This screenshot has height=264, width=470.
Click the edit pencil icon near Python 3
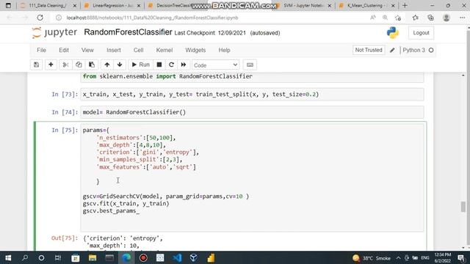tap(392, 51)
